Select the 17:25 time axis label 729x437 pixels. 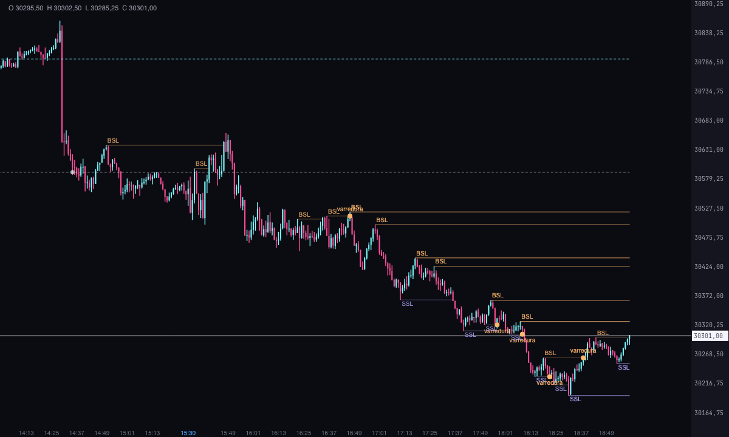pyautogui.click(x=430, y=433)
